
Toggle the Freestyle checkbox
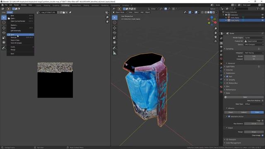pos(227,139)
